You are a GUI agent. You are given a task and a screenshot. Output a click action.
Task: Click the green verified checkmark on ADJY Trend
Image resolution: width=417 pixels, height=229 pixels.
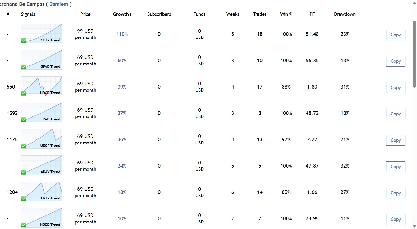(x=24, y=172)
